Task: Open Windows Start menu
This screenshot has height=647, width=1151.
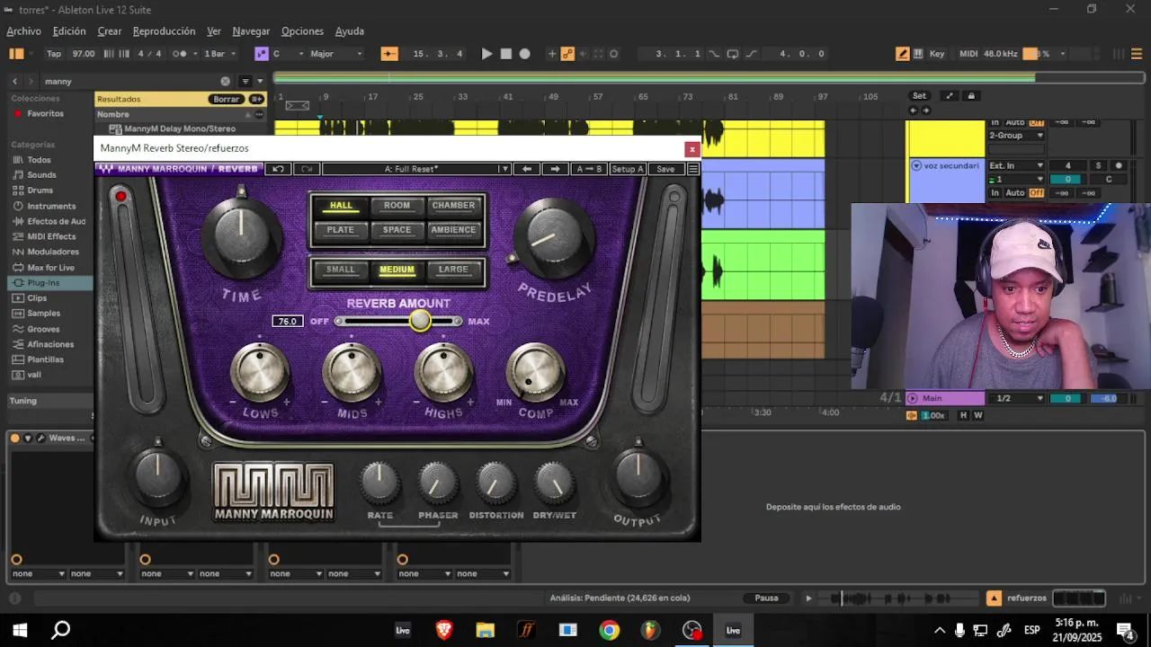Action: point(20,630)
